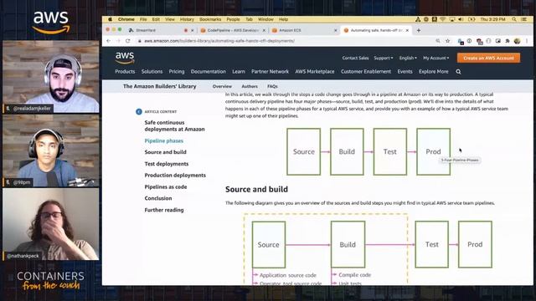
Task: Switch to the CodePipeline tab
Action: click(x=233, y=30)
